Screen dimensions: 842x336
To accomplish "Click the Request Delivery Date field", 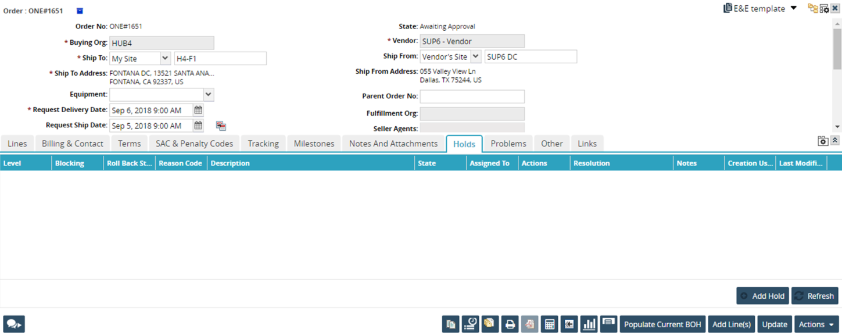I will pyautogui.click(x=151, y=110).
